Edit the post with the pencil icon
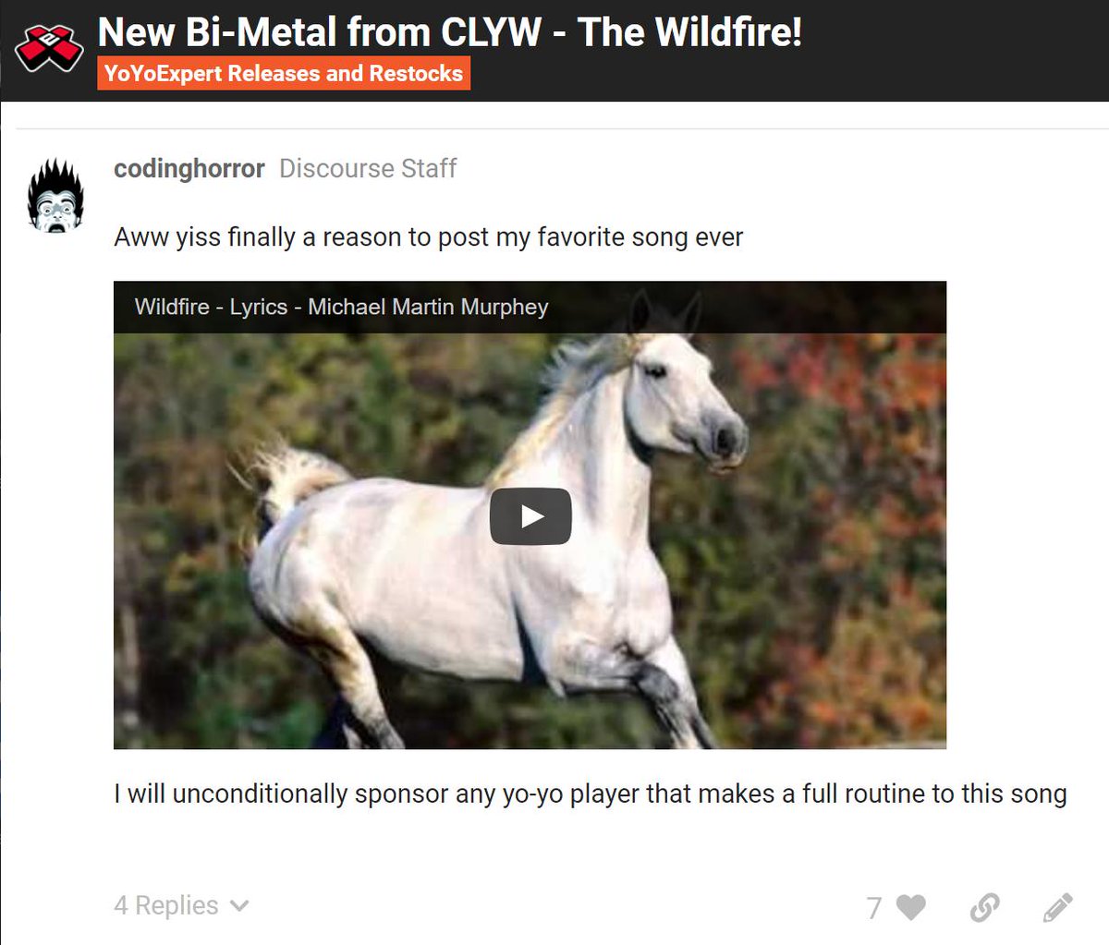This screenshot has height=945, width=1109. 1057,907
